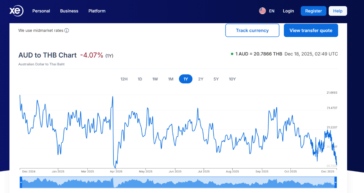Open the Platform menu
The image size is (364, 193).
tap(97, 11)
